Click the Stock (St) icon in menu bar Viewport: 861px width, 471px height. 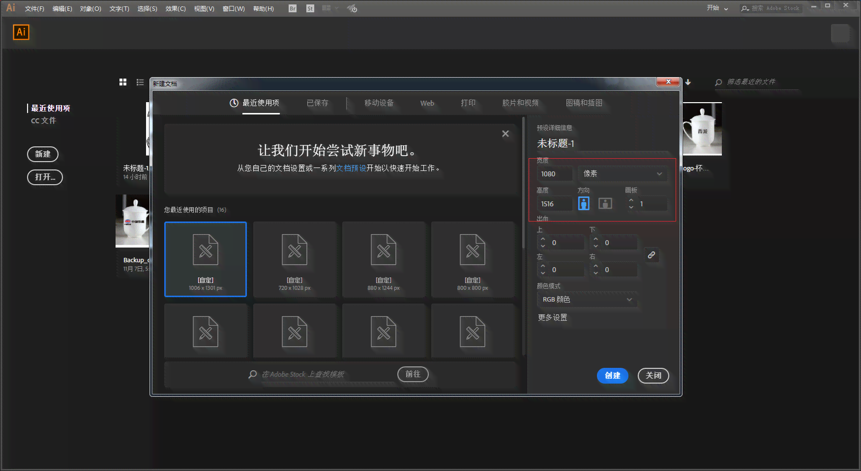click(x=310, y=8)
